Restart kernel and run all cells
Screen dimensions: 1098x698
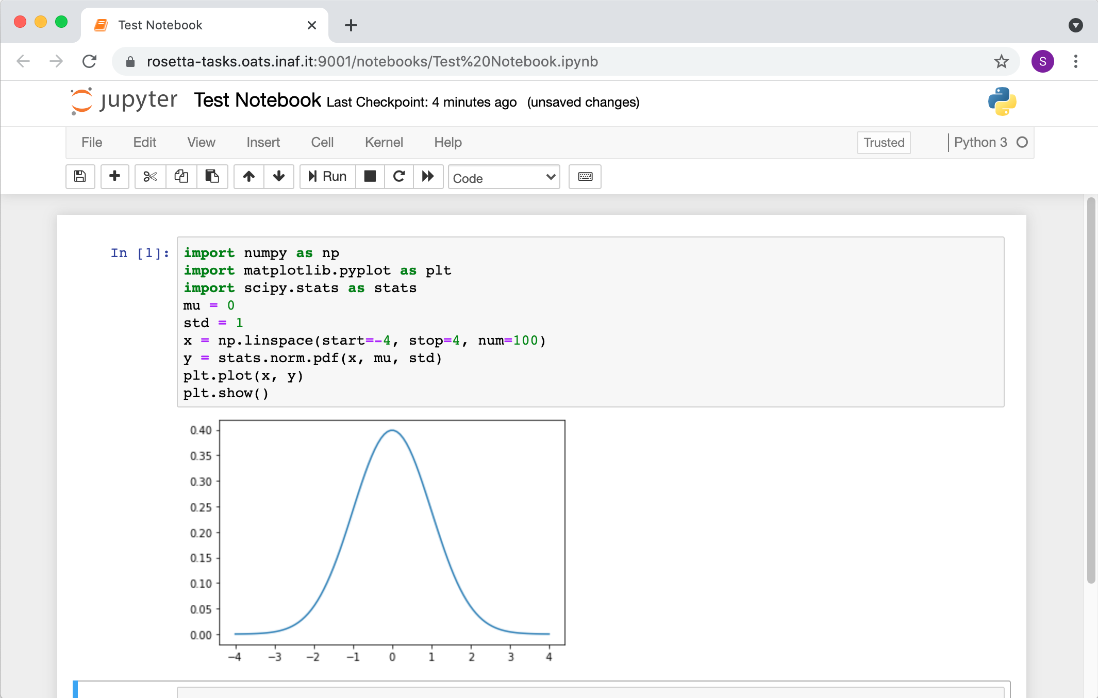coord(428,177)
